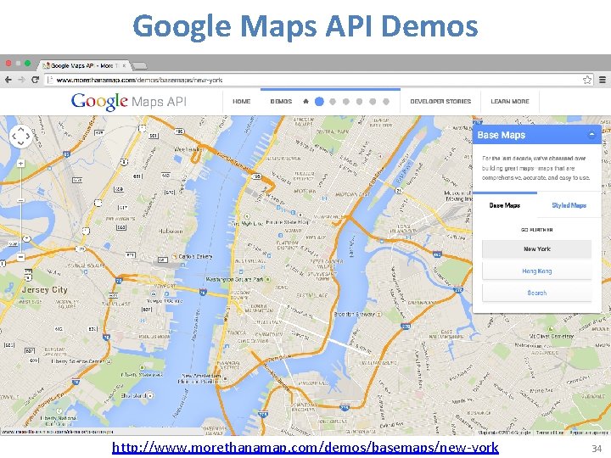Open the LEARN MORE menu item

[x=510, y=101]
